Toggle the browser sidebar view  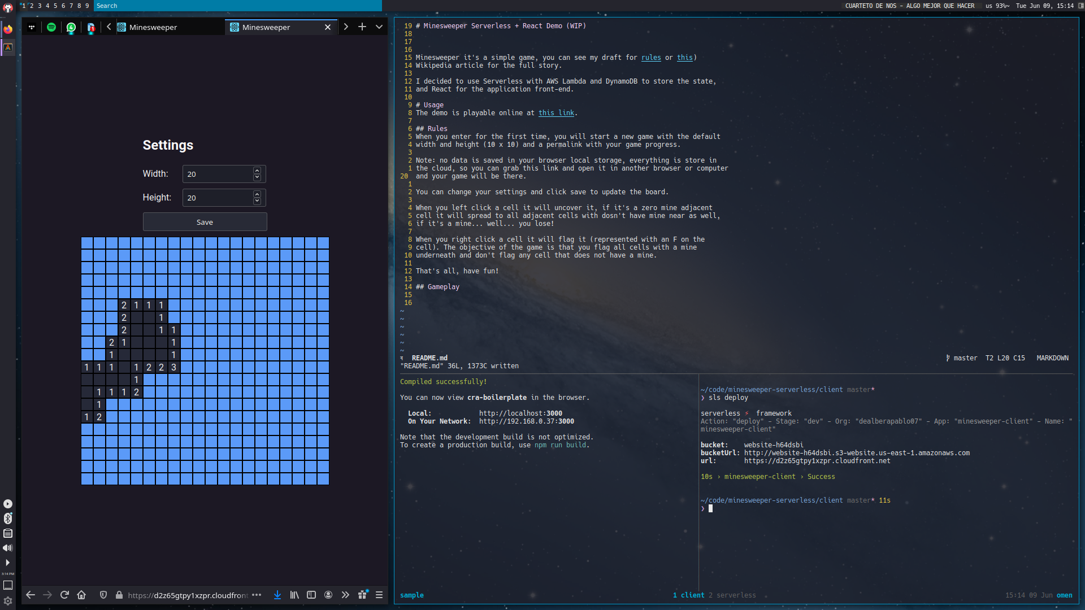coord(311,595)
